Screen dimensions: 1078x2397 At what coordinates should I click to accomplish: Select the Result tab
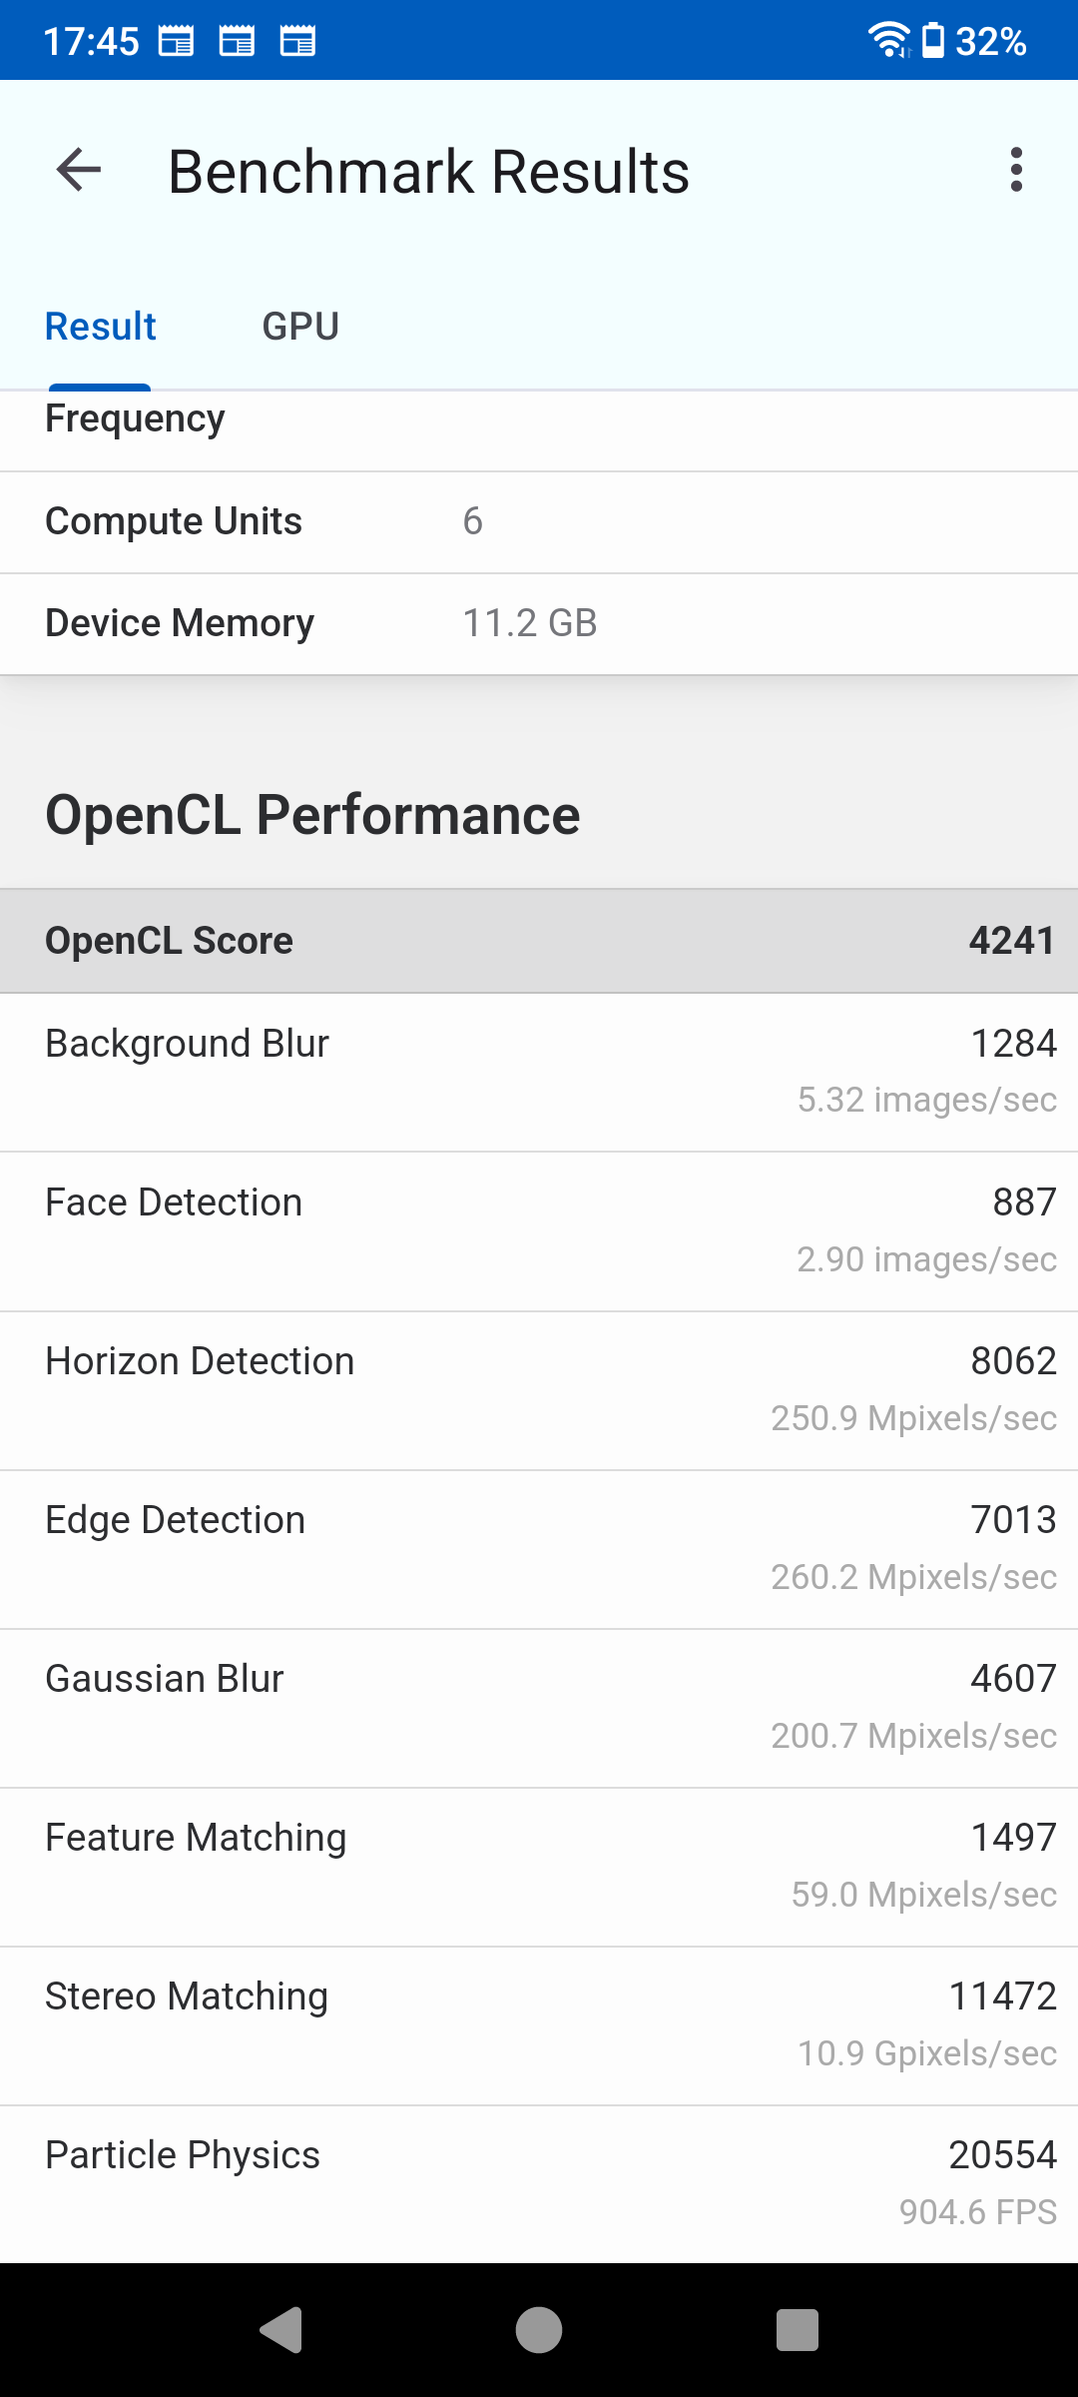[x=101, y=327]
